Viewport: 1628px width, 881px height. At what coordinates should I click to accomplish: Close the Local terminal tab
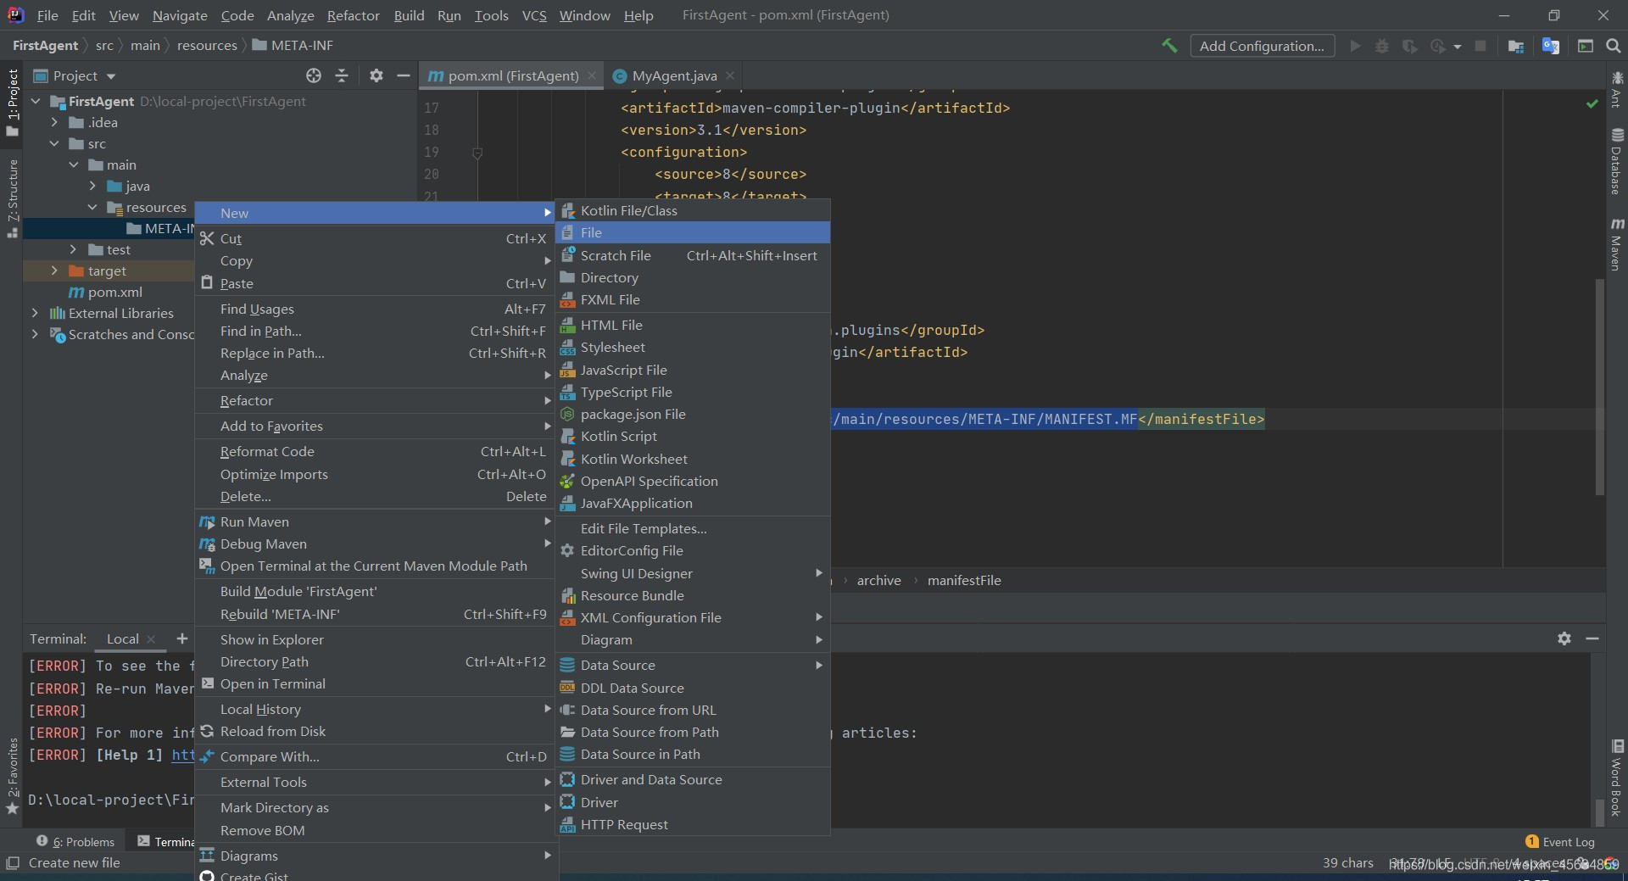151,639
